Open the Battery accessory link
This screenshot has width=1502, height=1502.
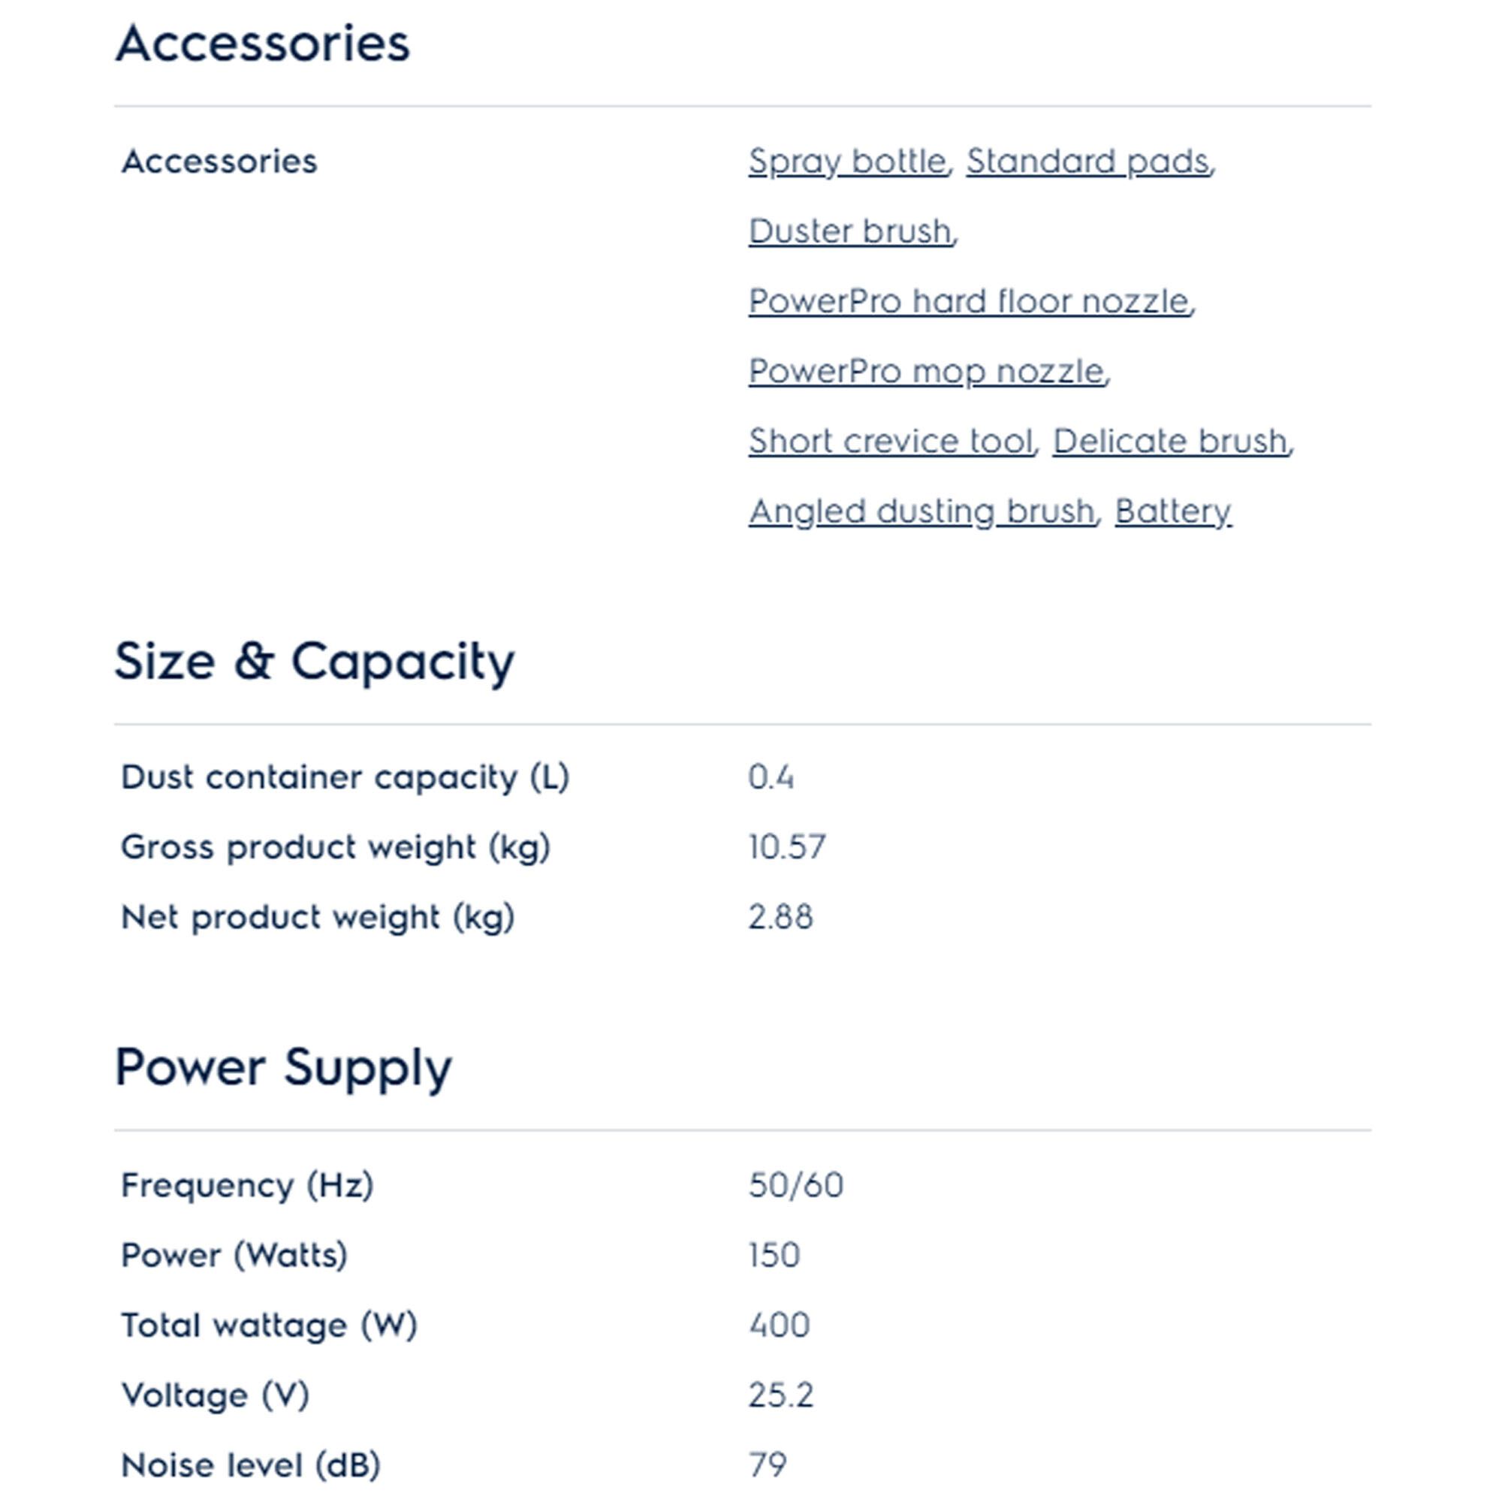click(x=1172, y=511)
